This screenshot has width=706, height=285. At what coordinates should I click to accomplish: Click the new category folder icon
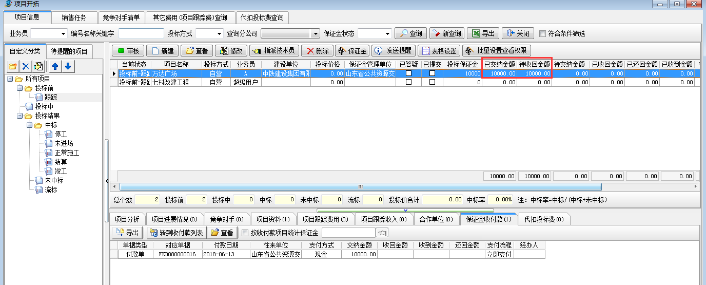click(x=13, y=66)
